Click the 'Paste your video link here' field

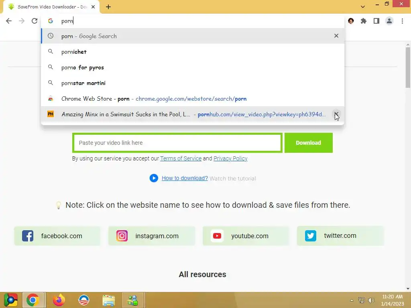pos(177,143)
